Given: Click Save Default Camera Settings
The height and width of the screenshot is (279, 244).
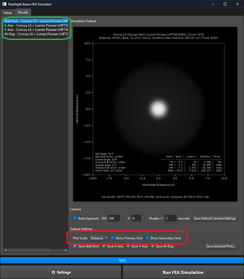Looking at the screenshot, I should pyautogui.click(x=215, y=218).
